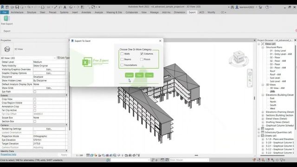Toggle the Sun Path checkbox in Properties
This screenshot has width=297, height=167.
point(35,92)
